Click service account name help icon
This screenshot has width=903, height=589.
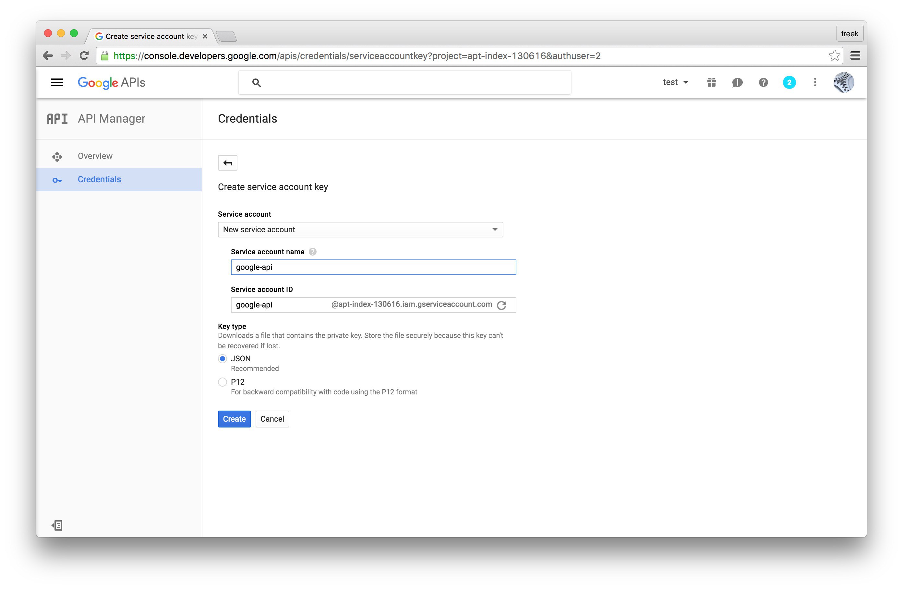(x=312, y=252)
